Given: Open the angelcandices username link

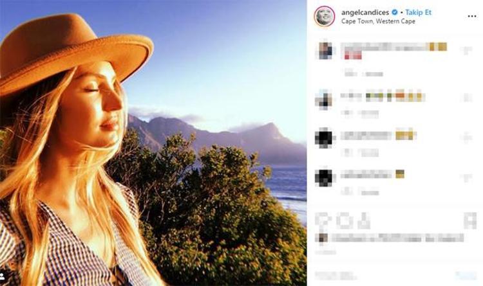Looking at the screenshot, I should pyautogui.click(x=365, y=12).
